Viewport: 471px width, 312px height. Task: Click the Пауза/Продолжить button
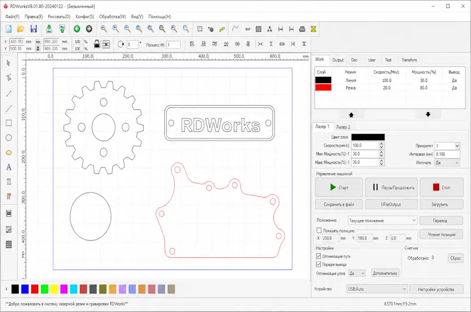392,187
